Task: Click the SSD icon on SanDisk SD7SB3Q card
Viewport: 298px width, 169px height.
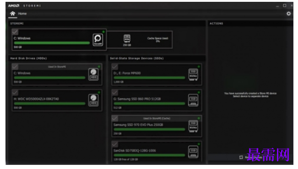Action: (193, 152)
